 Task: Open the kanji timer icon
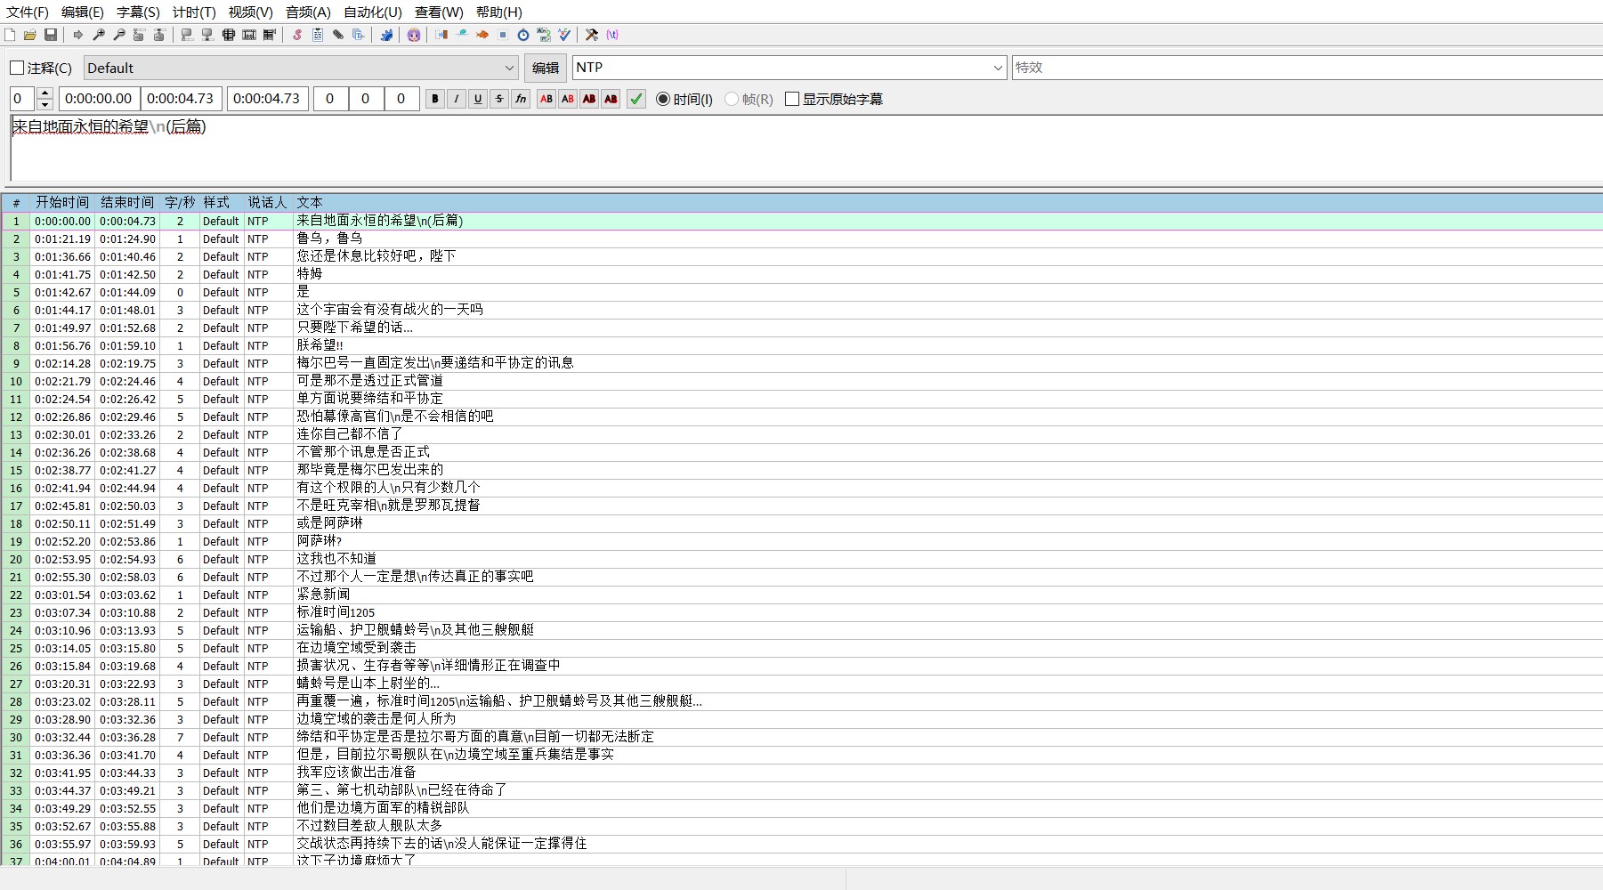tap(544, 35)
